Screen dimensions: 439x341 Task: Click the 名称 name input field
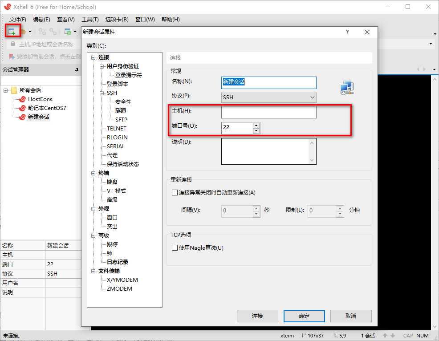[269, 83]
